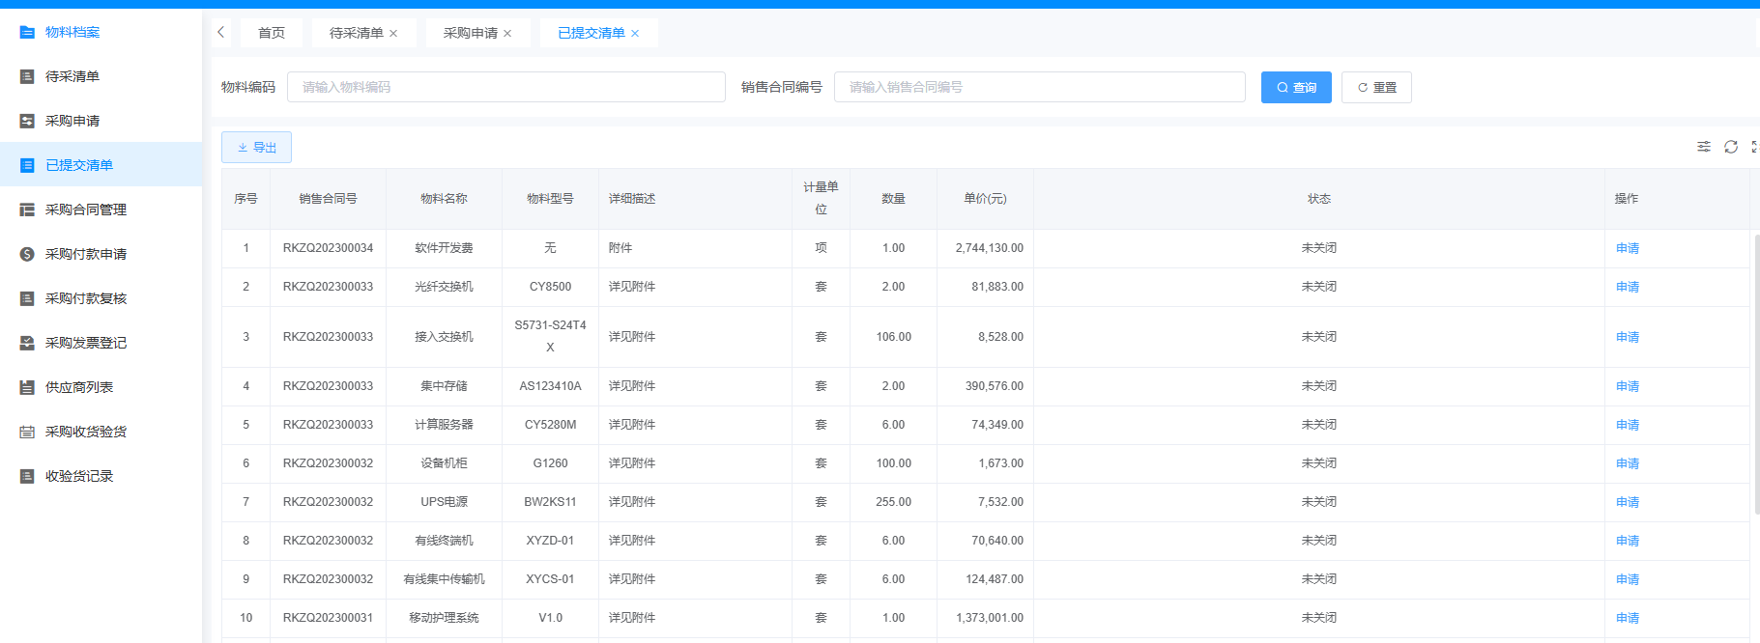Open column settings icon above the table

1704,147
